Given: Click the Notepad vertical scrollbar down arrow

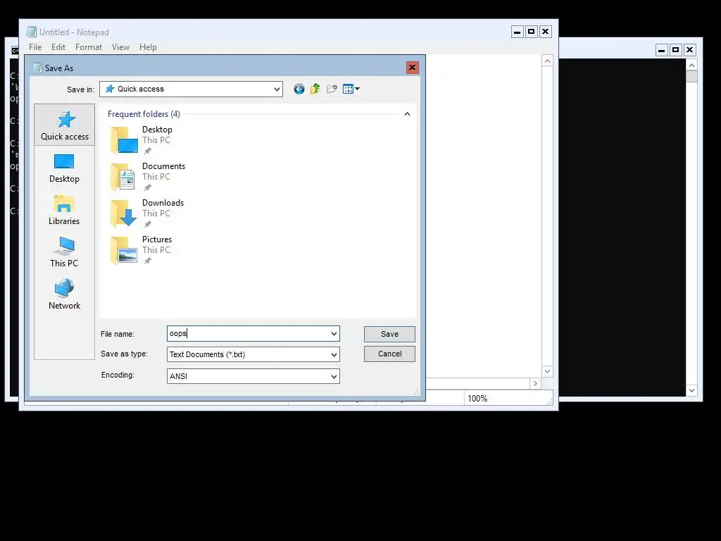Looking at the screenshot, I should point(547,371).
